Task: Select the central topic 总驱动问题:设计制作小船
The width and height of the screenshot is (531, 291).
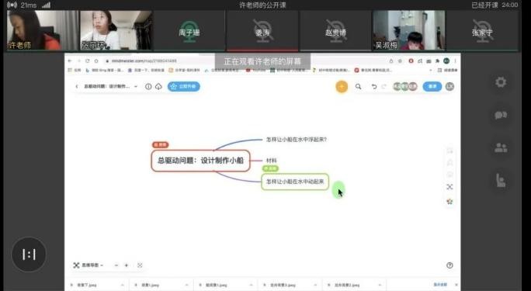Action: click(x=201, y=161)
